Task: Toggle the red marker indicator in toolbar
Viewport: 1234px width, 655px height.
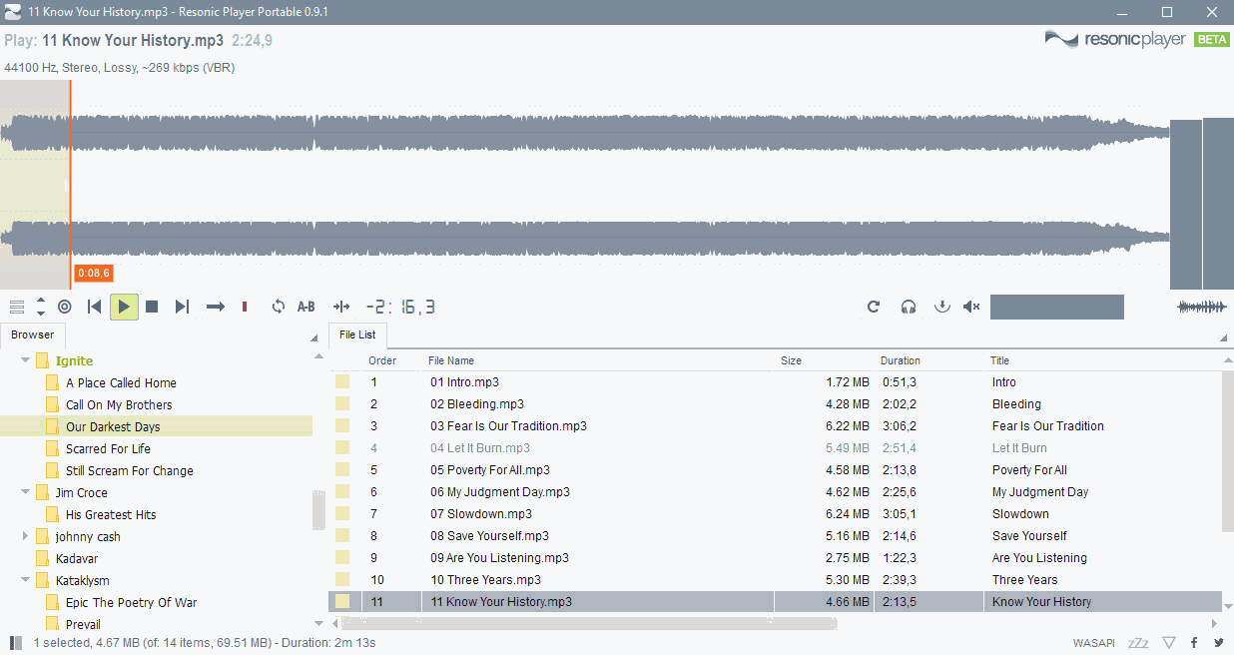Action: (x=244, y=307)
